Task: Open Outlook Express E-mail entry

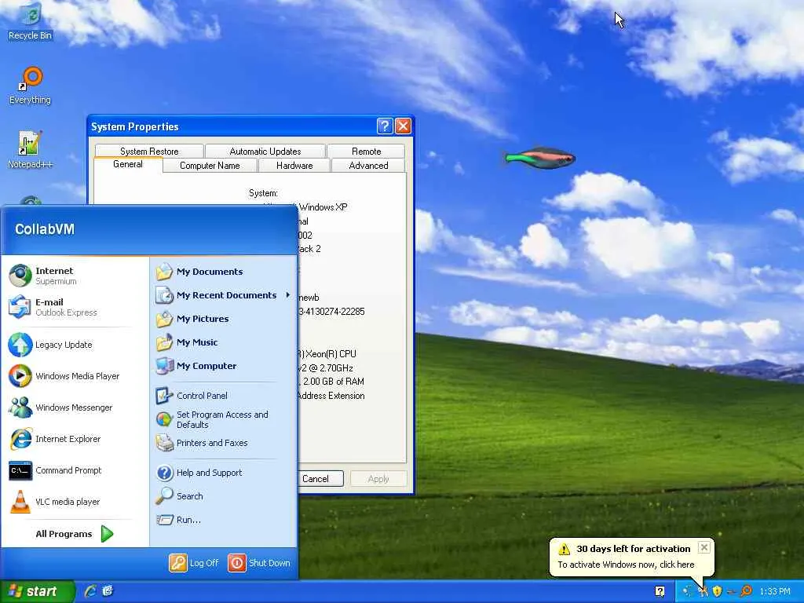Action: coord(75,307)
